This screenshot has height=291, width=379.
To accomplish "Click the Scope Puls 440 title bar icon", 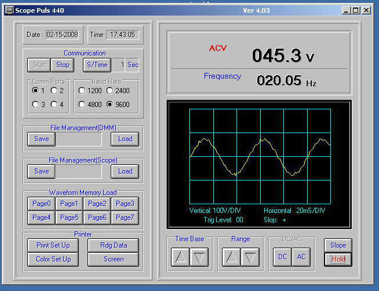I will tap(9, 10).
